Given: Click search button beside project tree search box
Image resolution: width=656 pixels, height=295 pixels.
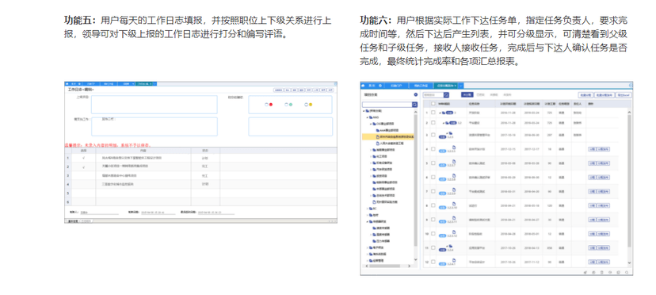Looking at the screenshot, I should click(414, 105).
